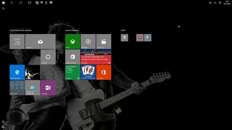Image resolution: width=232 pixels, height=130 pixels.
Task: Open the Photos tile with guitarist picture
Action: 33,72
